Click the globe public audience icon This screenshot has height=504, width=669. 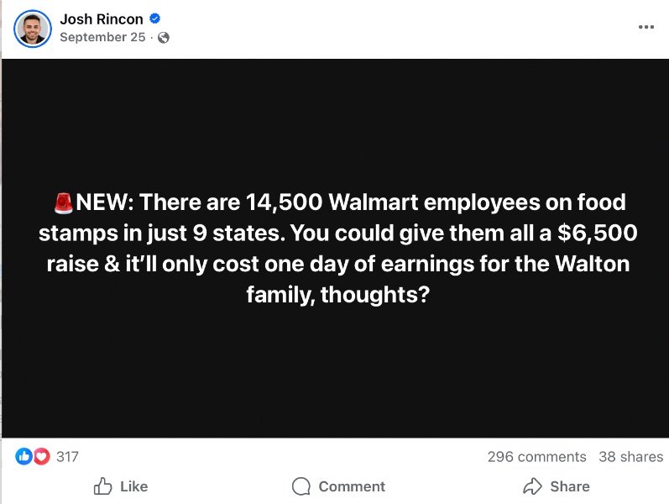point(164,38)
